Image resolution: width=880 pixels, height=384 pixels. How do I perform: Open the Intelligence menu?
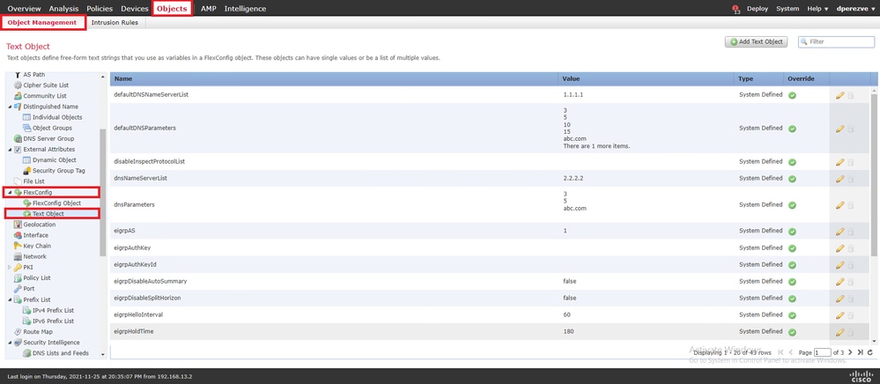coord(245,9)
